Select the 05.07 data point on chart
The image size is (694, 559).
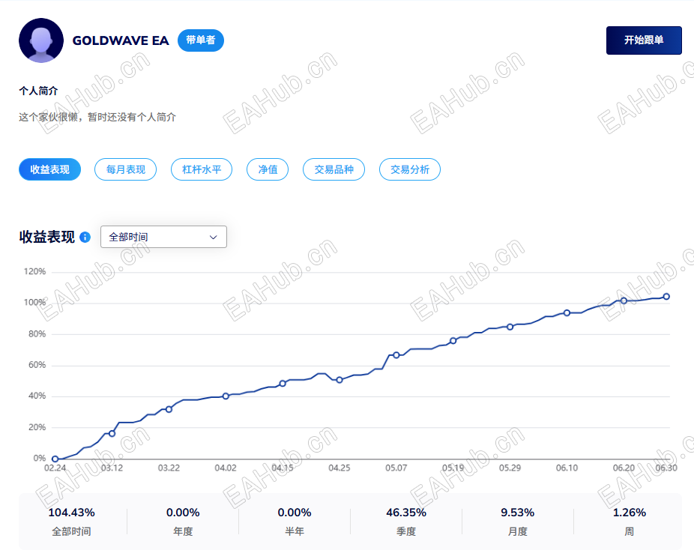pos(396,355)
